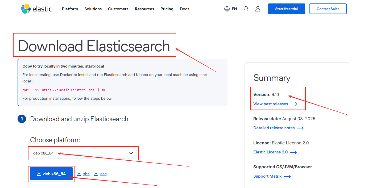Viewport: 372px width, 188px height.
Task: Click 'For production installations' text
Action: [x=68, y=98]
